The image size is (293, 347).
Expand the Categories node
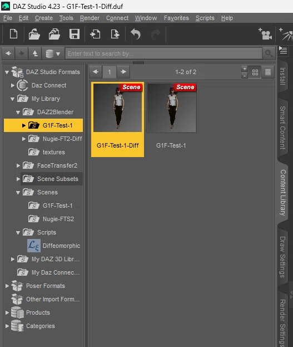click(x=7, y=326)
